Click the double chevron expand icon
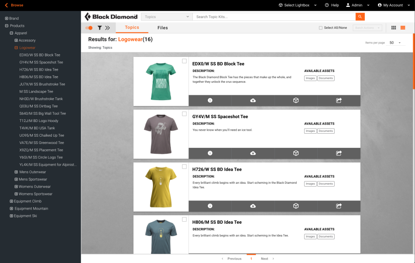 point(108,28)
